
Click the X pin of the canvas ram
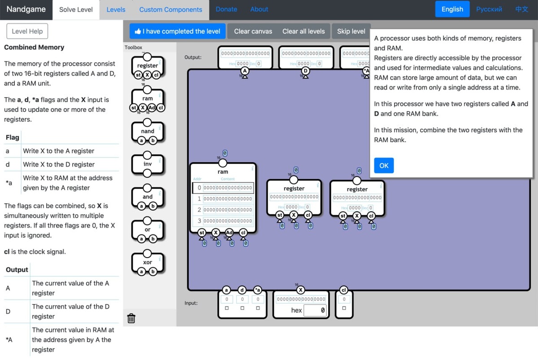pos(216,233)
